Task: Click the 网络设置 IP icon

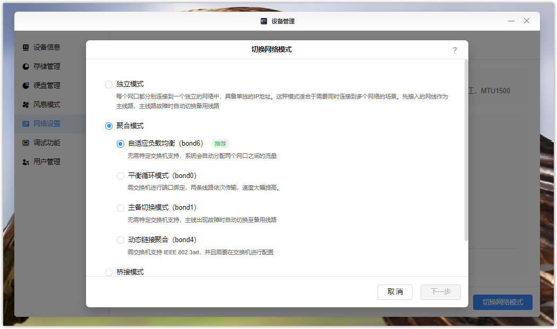Action: [x=25, y=123]
